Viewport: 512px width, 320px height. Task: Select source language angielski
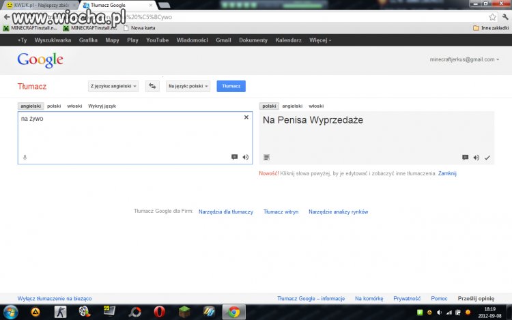[x=31, y=106]
